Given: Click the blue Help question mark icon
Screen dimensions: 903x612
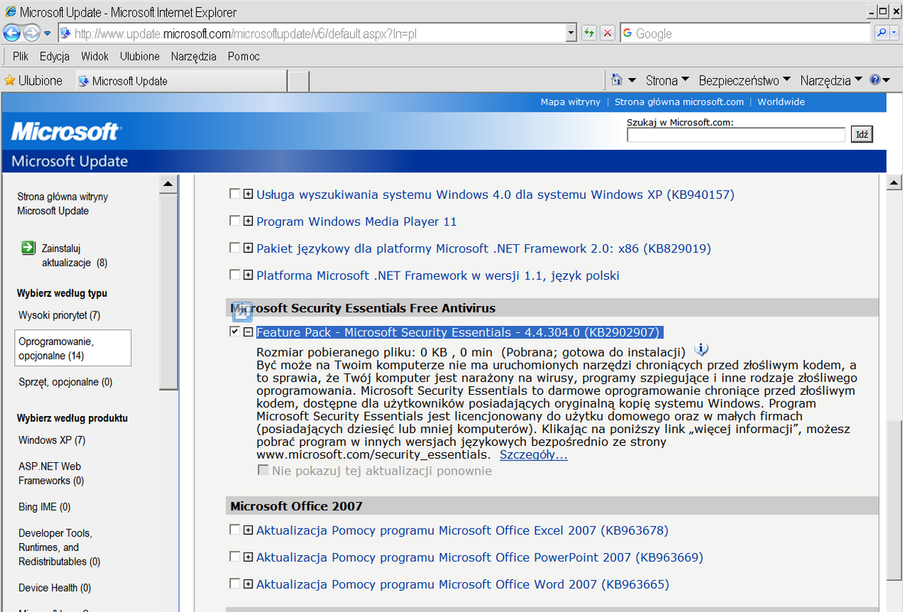Looking at the screenshot, I should pyautogui.click(x=875, y=80).
